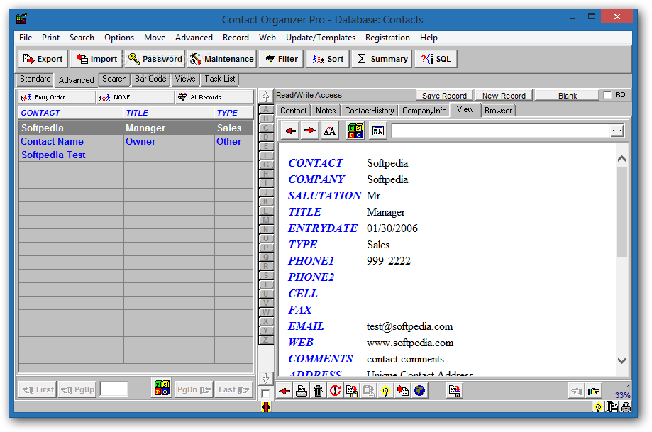The image size is (652, 432).
Task: Click the Sort toolbar button
Action: [x=328, y=59]
